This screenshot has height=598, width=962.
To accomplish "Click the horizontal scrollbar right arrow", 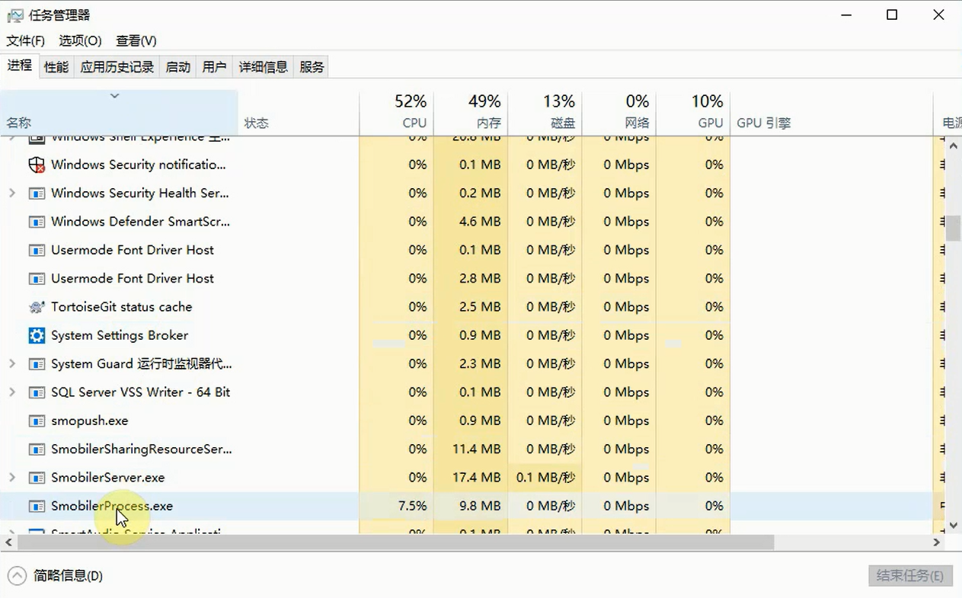I will coord(937,542).
